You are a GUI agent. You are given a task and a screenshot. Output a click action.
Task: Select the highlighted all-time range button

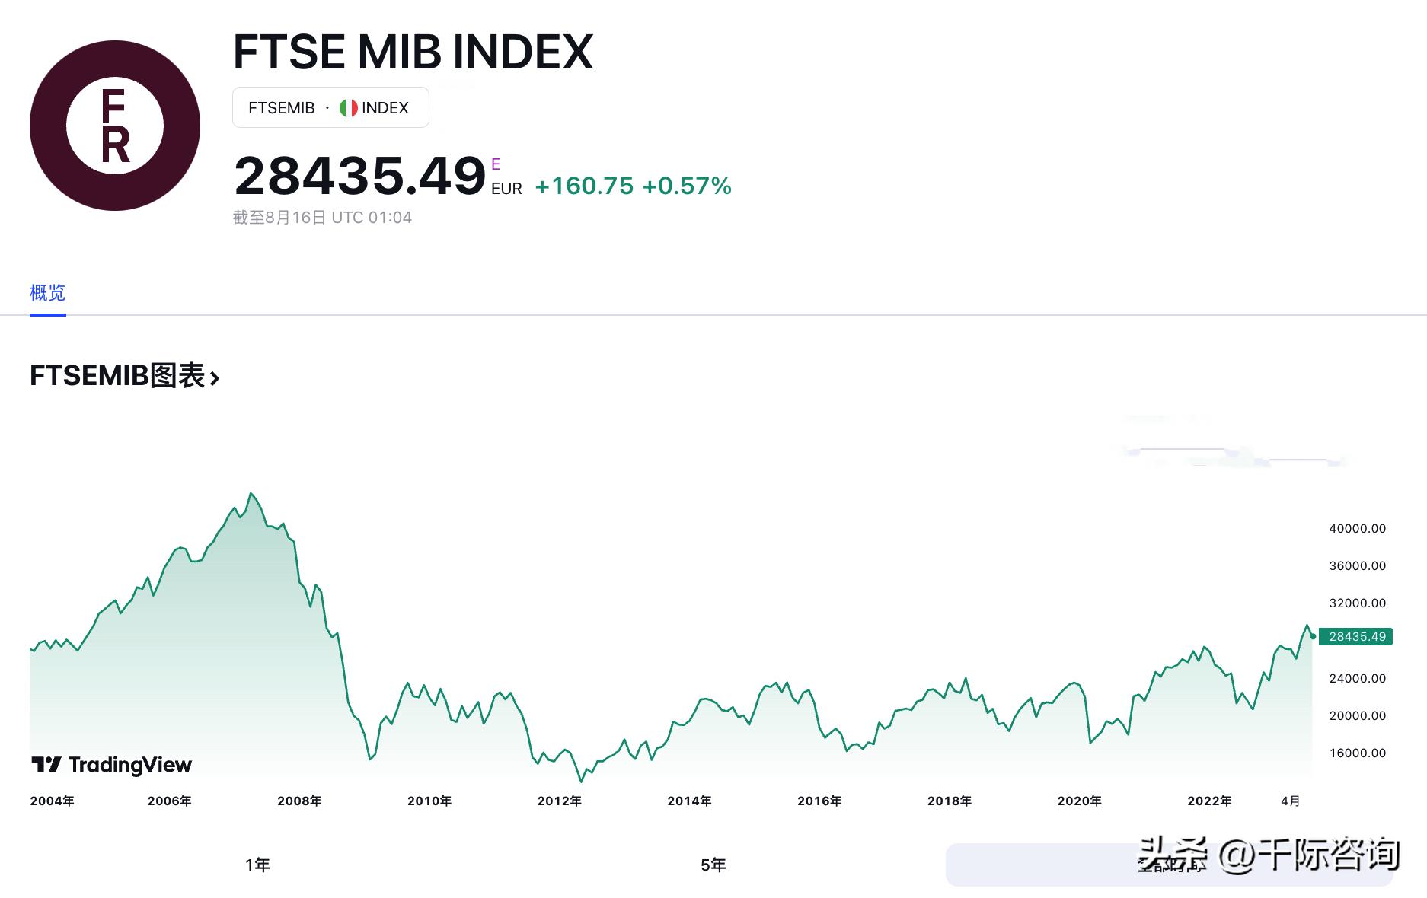(1169, 865)
